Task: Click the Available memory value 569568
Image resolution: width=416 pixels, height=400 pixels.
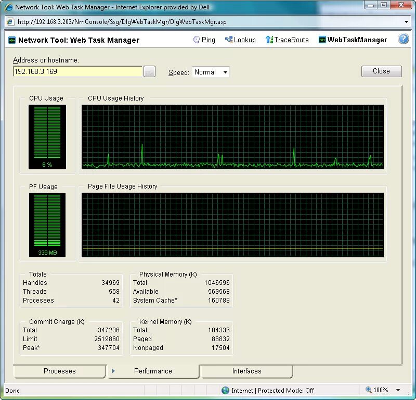Action: (x=219, y=291)
